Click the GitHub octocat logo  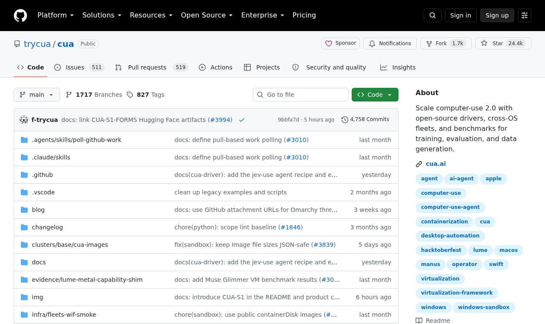pos(20,15)
